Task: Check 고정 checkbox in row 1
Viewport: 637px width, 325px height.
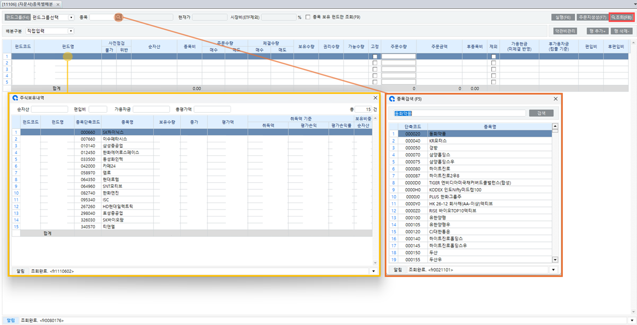Action: tap(375, 56)
